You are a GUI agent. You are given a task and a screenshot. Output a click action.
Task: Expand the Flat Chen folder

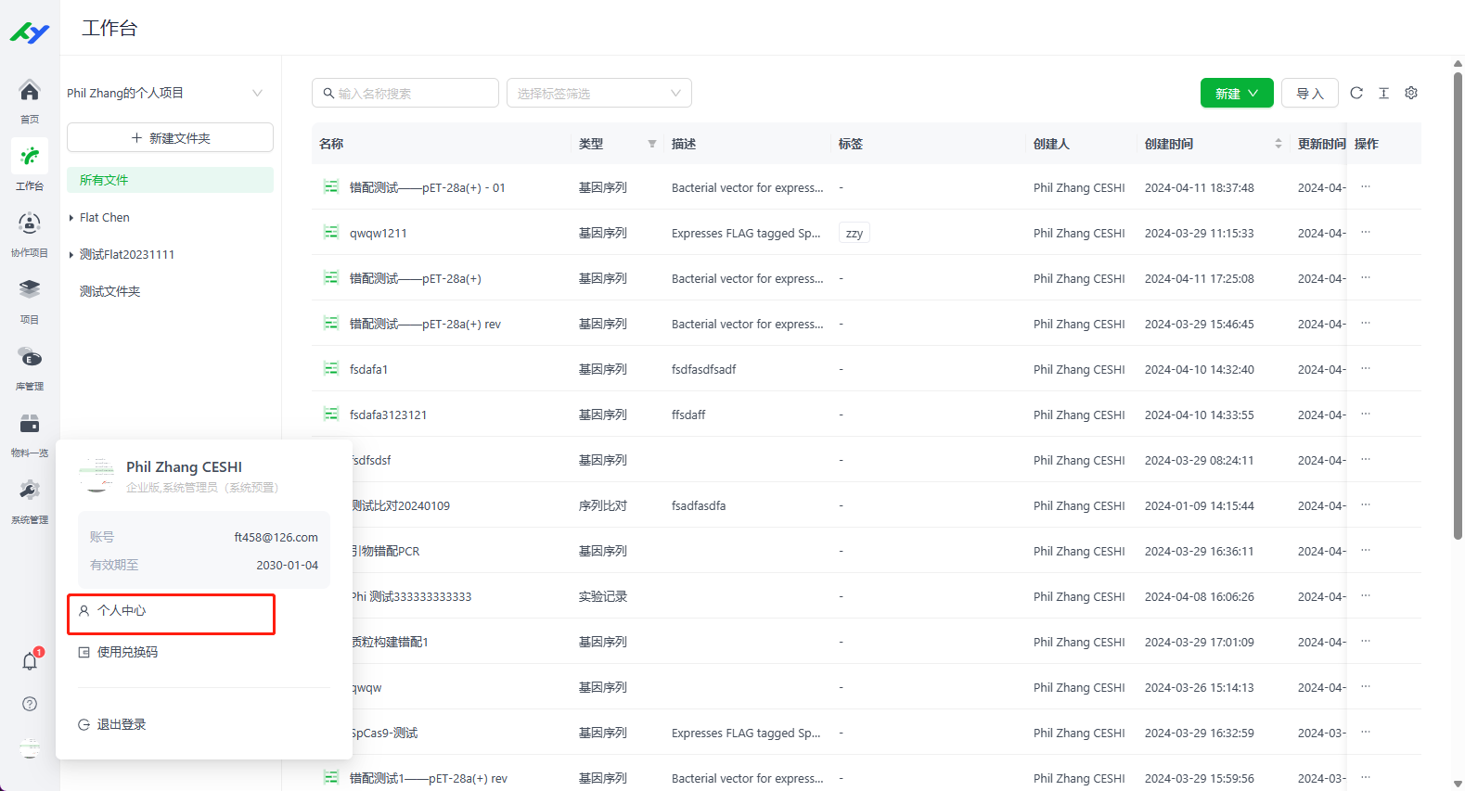(71, 218)
